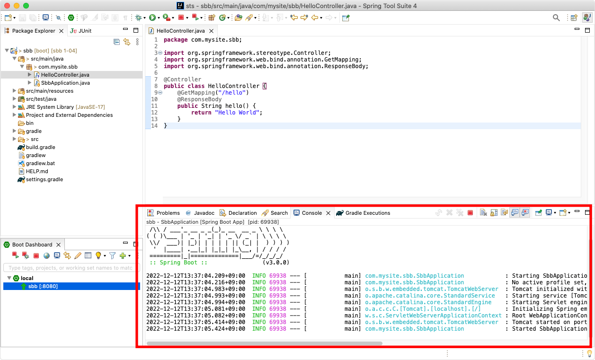595x360 pixels.
Task: Toggle Show Console on standard output change
Action: coord(515,213)
